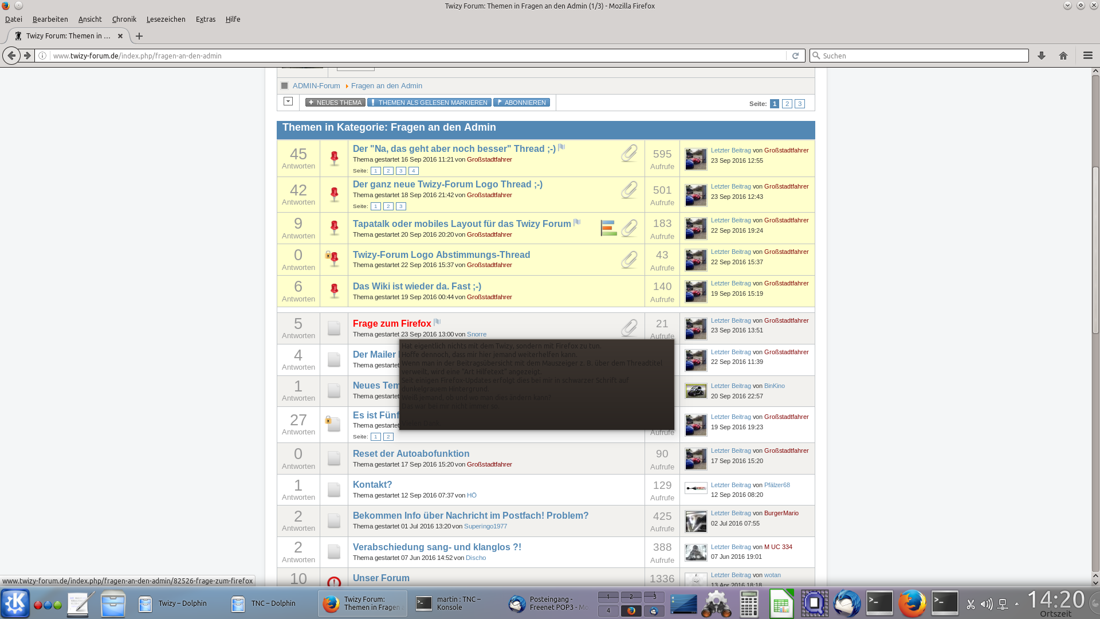This screenshot has width=1100, height=619.
Task: Open a new browser tab
Action: pyautogui.click(x=139, y=36)
